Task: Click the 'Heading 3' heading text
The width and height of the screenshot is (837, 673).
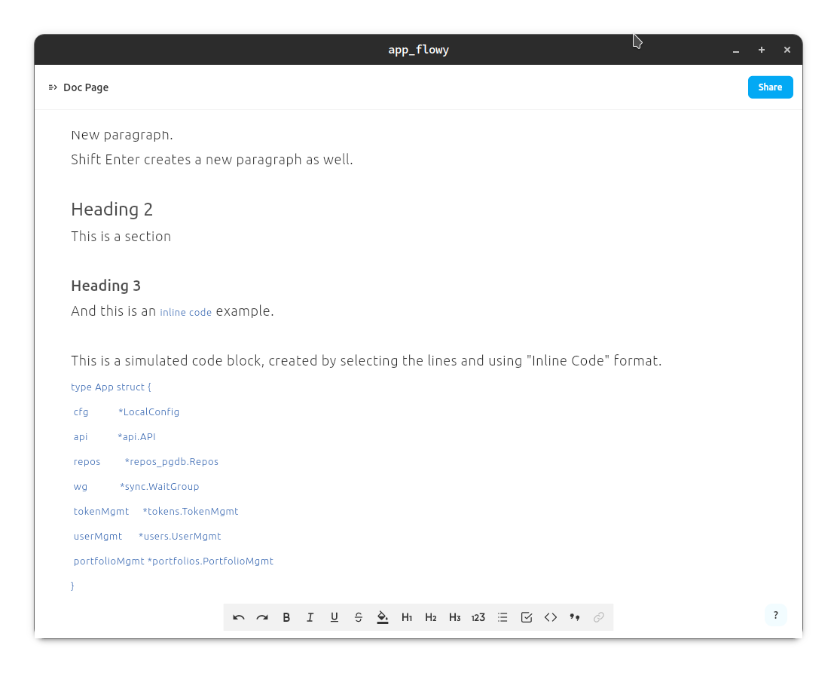Action: click(x=105, y=286)
